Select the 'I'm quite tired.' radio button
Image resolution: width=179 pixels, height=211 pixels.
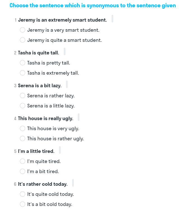(x=22, y=161)
